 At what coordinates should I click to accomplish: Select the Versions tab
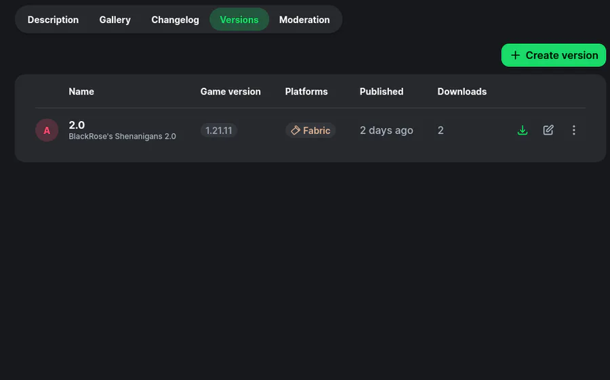[239, 20]
